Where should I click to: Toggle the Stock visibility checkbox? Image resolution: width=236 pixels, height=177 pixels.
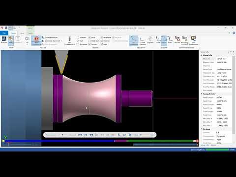click(x=89, y=37)
